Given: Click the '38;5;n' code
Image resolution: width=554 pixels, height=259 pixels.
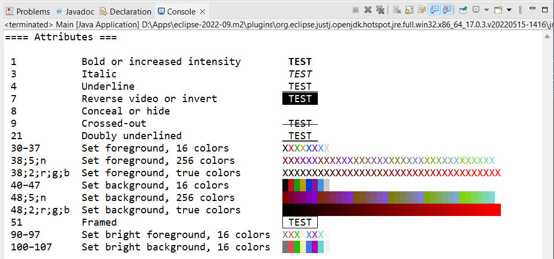Looking at the screenshot, I should coord(28,161).
